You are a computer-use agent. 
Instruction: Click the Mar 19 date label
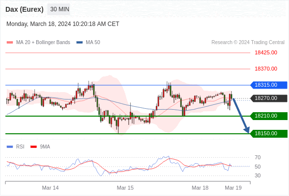click(233, 188)
